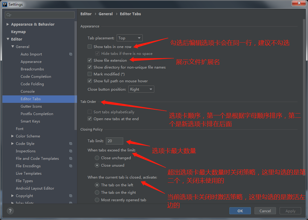The width and height of the screenshot is (308, 220).
Task: Enable Show tabs in one row
Action: click(x=89, y=47)
